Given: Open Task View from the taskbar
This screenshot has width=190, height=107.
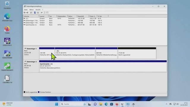Looking at the screenshot, I should click(90, 104).
